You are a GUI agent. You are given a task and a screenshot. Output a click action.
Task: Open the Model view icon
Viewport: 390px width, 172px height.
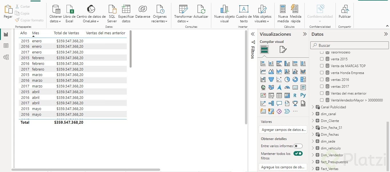click(6, 57)
